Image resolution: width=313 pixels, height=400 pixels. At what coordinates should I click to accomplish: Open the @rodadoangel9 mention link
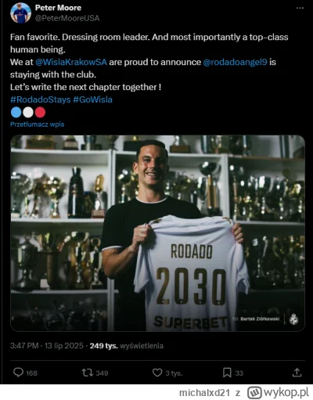235,62
